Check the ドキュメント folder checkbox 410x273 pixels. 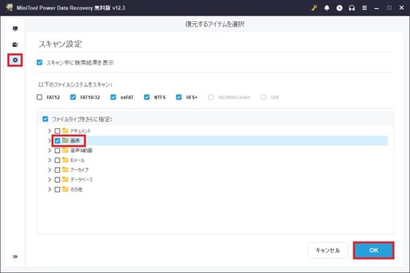57,131
